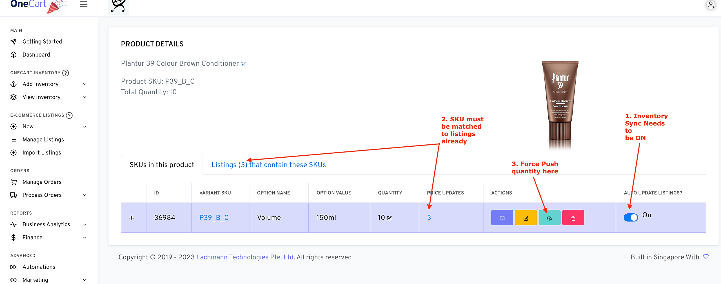Image resolution: width=721 pixels, height=284 pixels.
Task: Click the purple book action button
Action: click(x=502, y=218)
